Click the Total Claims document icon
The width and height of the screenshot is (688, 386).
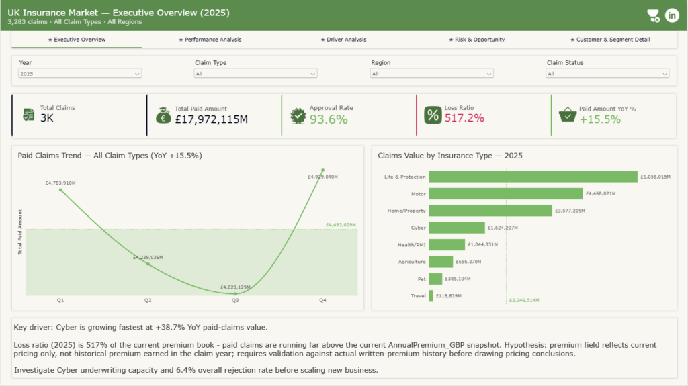pos(28,115)
